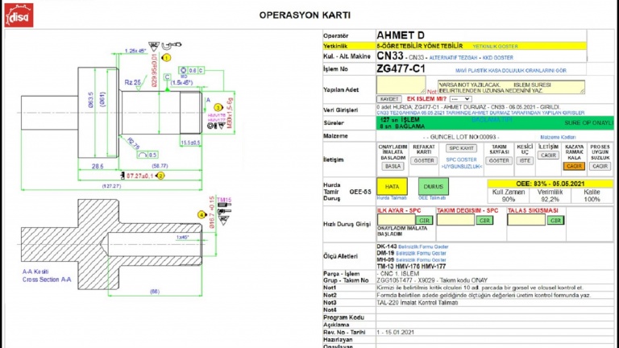
Task: Click GOSTER under Refakat Kartı
Action: (424, 160)
